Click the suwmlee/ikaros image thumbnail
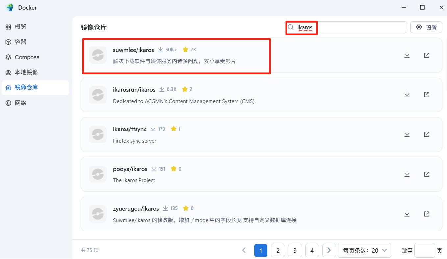 [x=98, y=55]
